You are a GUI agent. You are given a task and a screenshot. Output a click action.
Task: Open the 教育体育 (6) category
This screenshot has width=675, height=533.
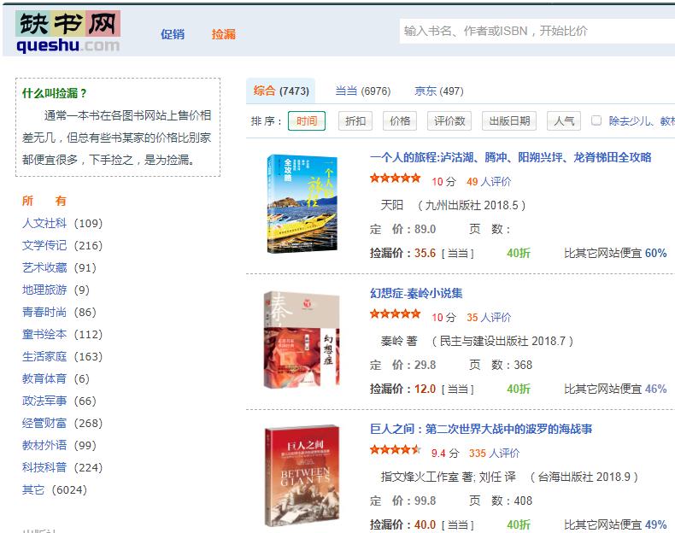tap(56, 379)
